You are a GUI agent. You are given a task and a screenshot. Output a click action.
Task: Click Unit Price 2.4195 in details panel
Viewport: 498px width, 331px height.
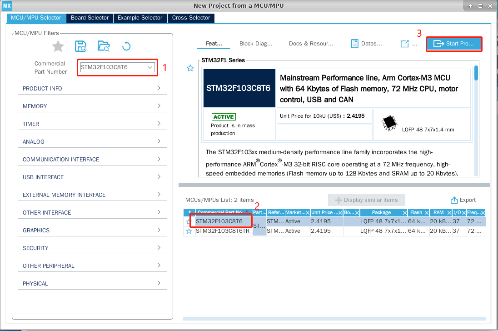pyautogui.click(x=356, y=116)
